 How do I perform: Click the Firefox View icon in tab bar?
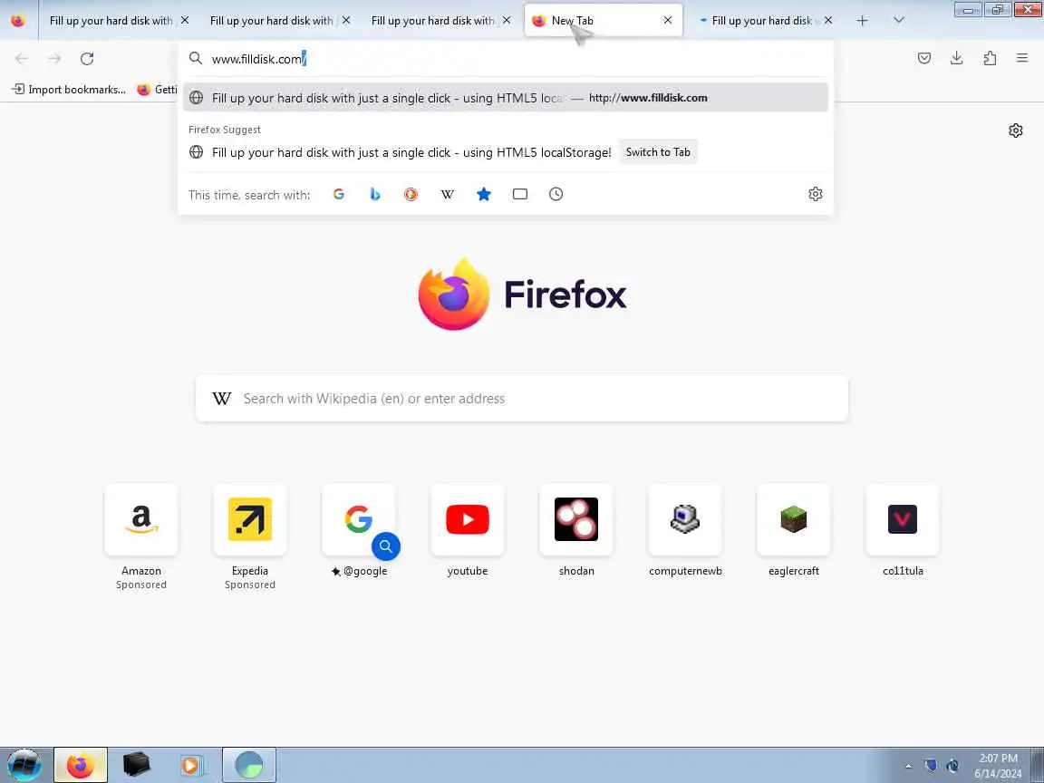[x=18, y=21]
